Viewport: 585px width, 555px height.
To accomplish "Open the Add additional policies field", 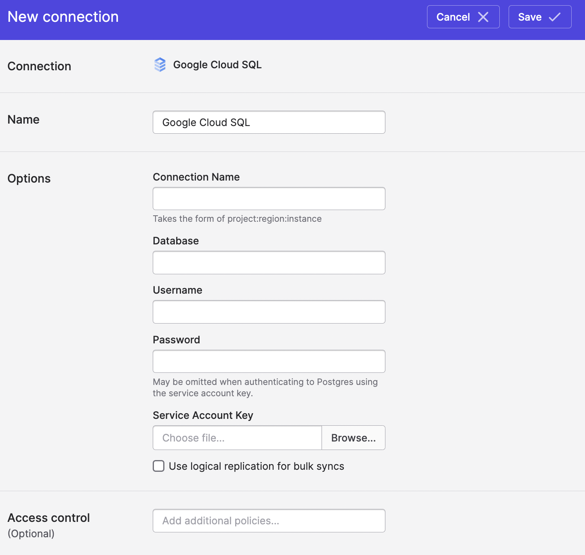I will pos(269,521).
